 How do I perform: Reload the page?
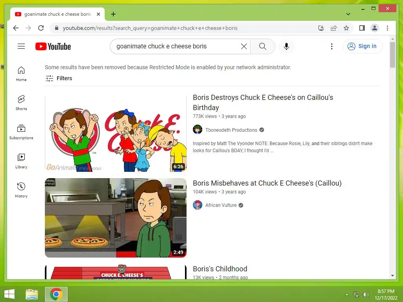[41, 28]
